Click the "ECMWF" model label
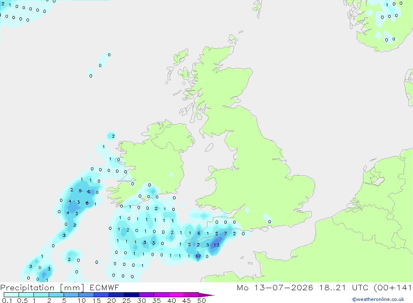Image resolution: width=413 pixels, height=303 pixels. coord(104,288)
